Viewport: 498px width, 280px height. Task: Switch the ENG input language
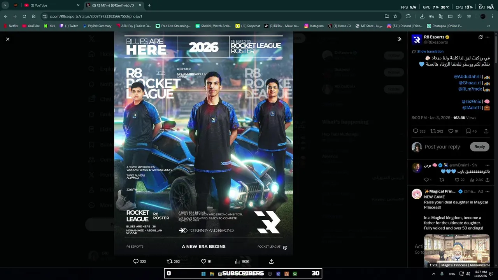point(452,274)
